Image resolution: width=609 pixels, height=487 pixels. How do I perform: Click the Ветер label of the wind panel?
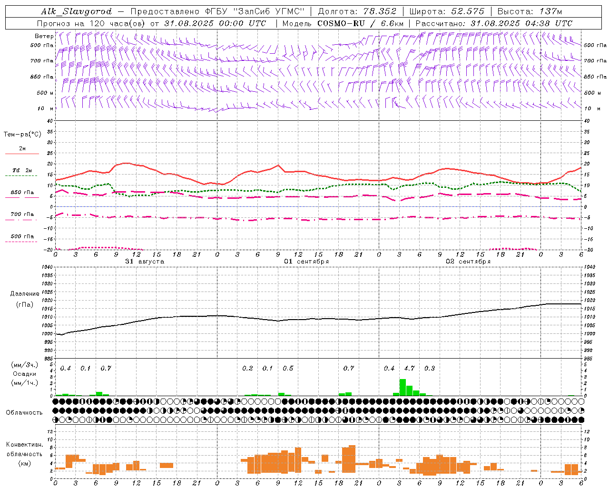point(44,36)
